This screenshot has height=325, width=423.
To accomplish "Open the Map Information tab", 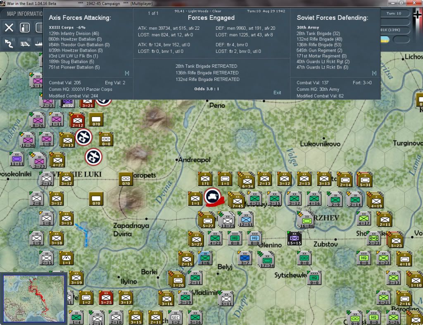I will (x=24, y=14).
